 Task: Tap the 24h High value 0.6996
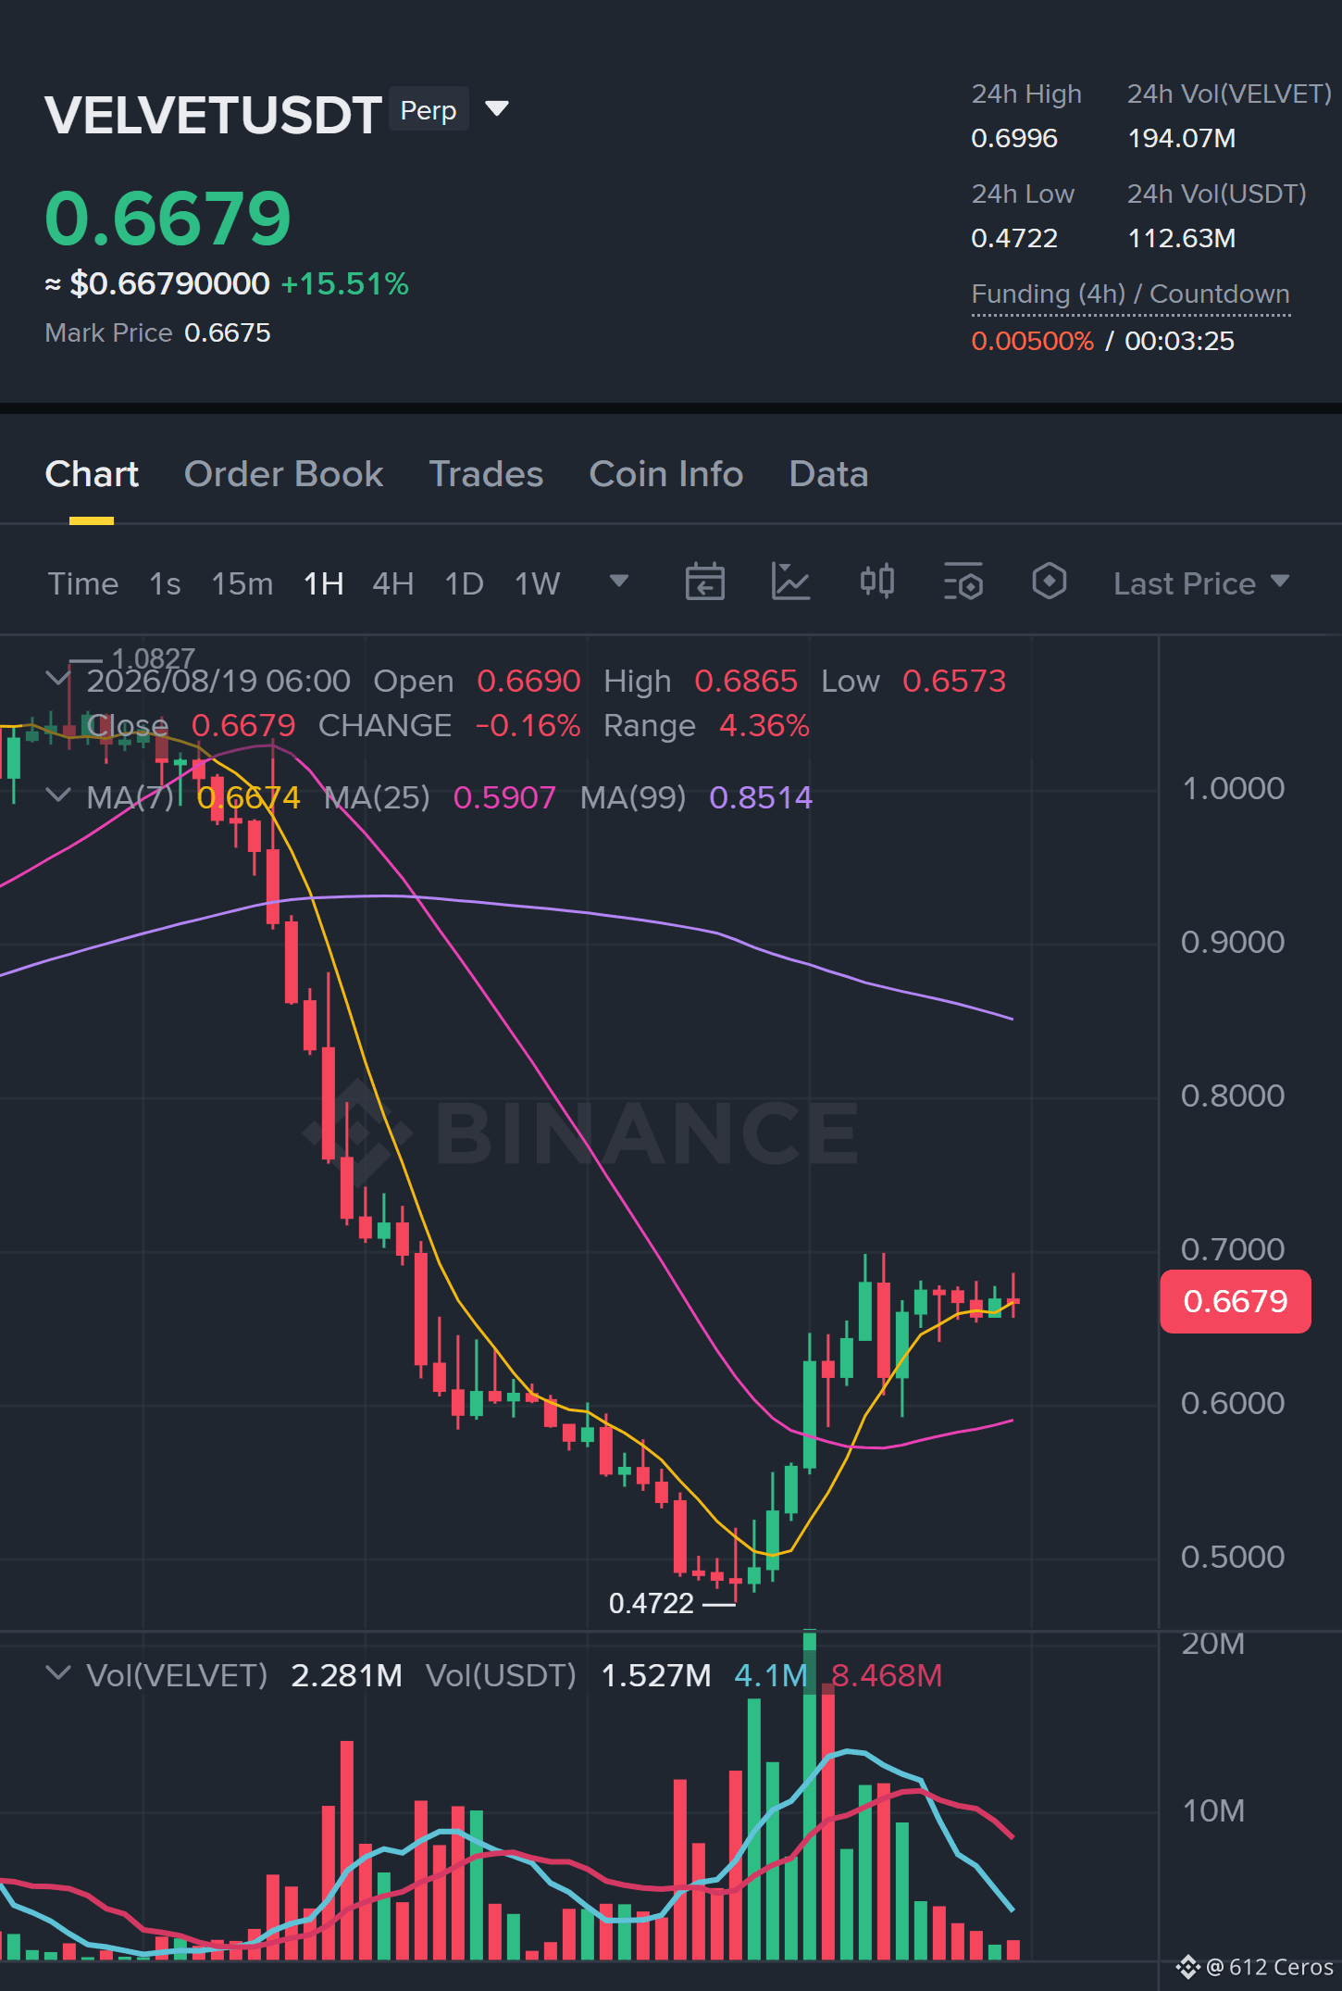[x=1014, y=139]
